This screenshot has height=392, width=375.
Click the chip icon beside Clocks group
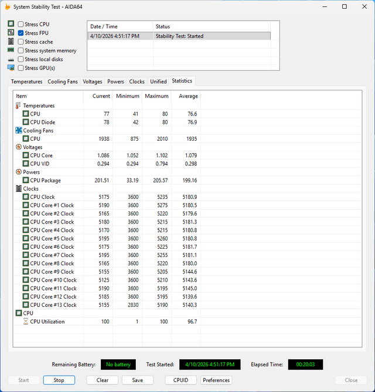[x=19, y=188]
